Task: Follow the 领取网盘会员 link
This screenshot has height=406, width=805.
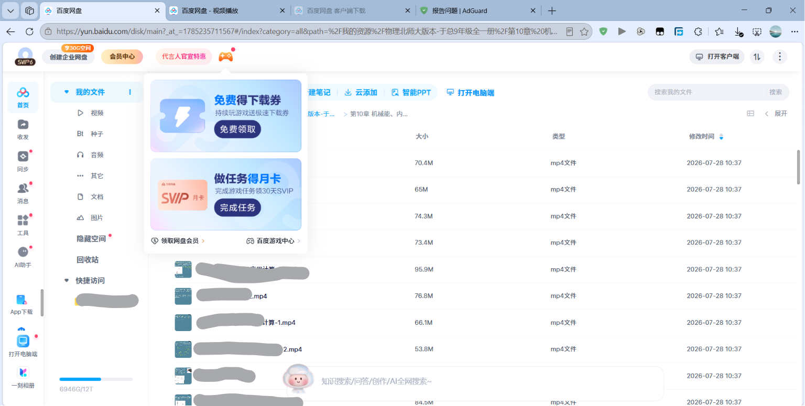Action: 178,241
